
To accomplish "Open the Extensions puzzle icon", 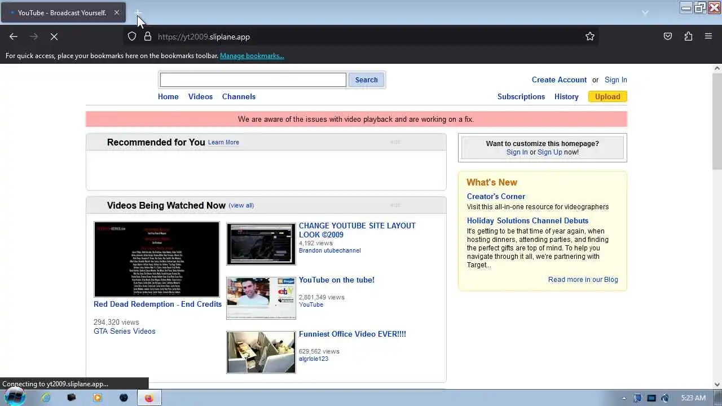I will (x=688, y=37).
